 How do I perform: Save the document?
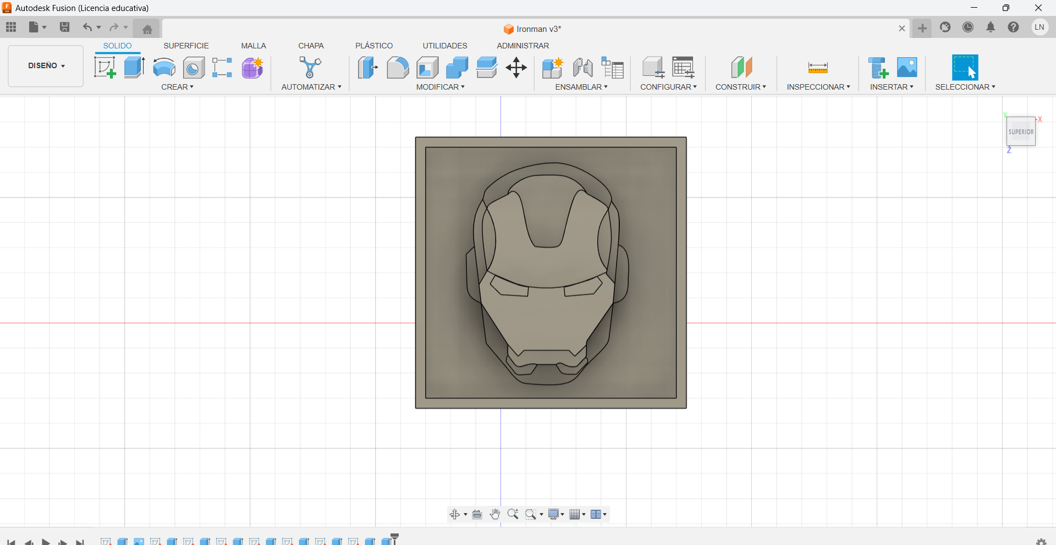point(64,27)
